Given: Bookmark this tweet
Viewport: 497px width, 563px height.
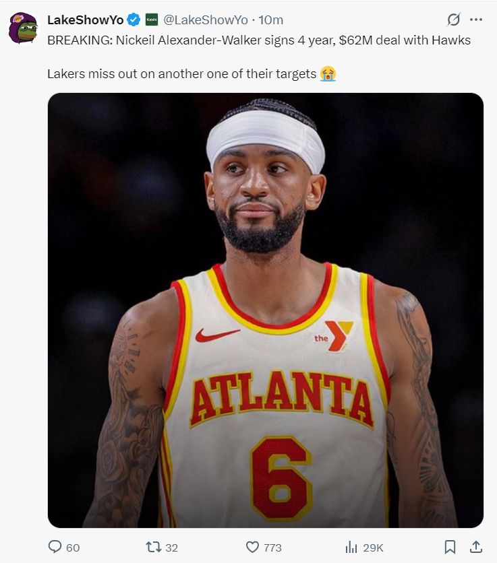Looking at the screenshot, I should pyautogui.click(x=450, y=547).
